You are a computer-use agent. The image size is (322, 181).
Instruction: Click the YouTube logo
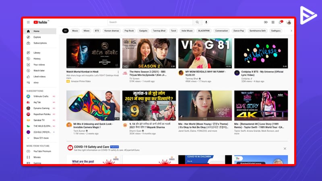41,22
